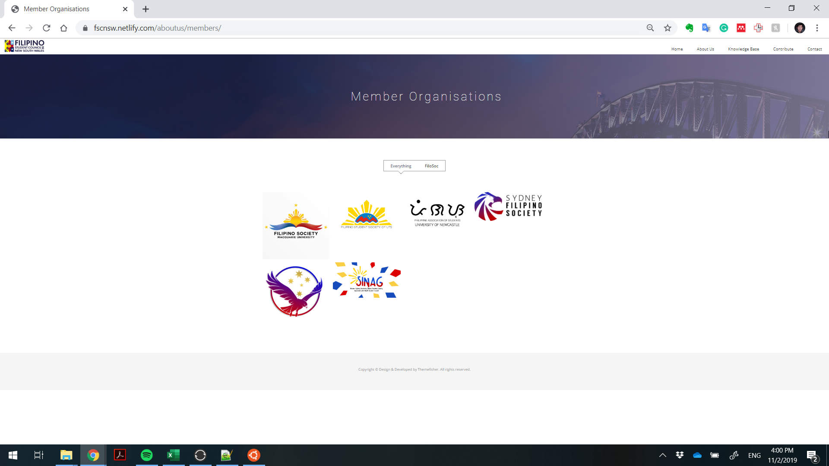Screen dimensions: 829x466
Task: Open the Filipino Student Society of UTS logo
Action: pos(367,214)
